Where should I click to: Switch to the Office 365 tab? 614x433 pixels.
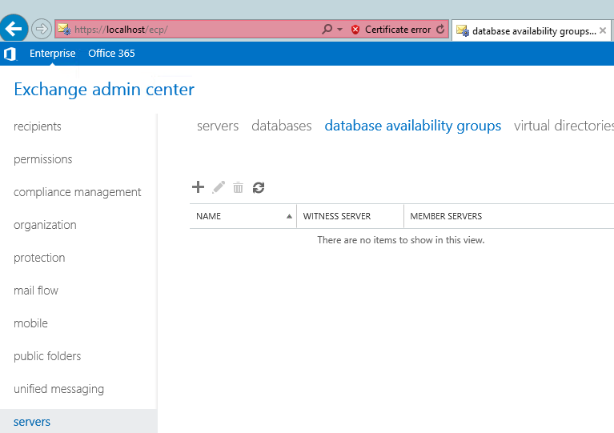(x=111, y=54)
